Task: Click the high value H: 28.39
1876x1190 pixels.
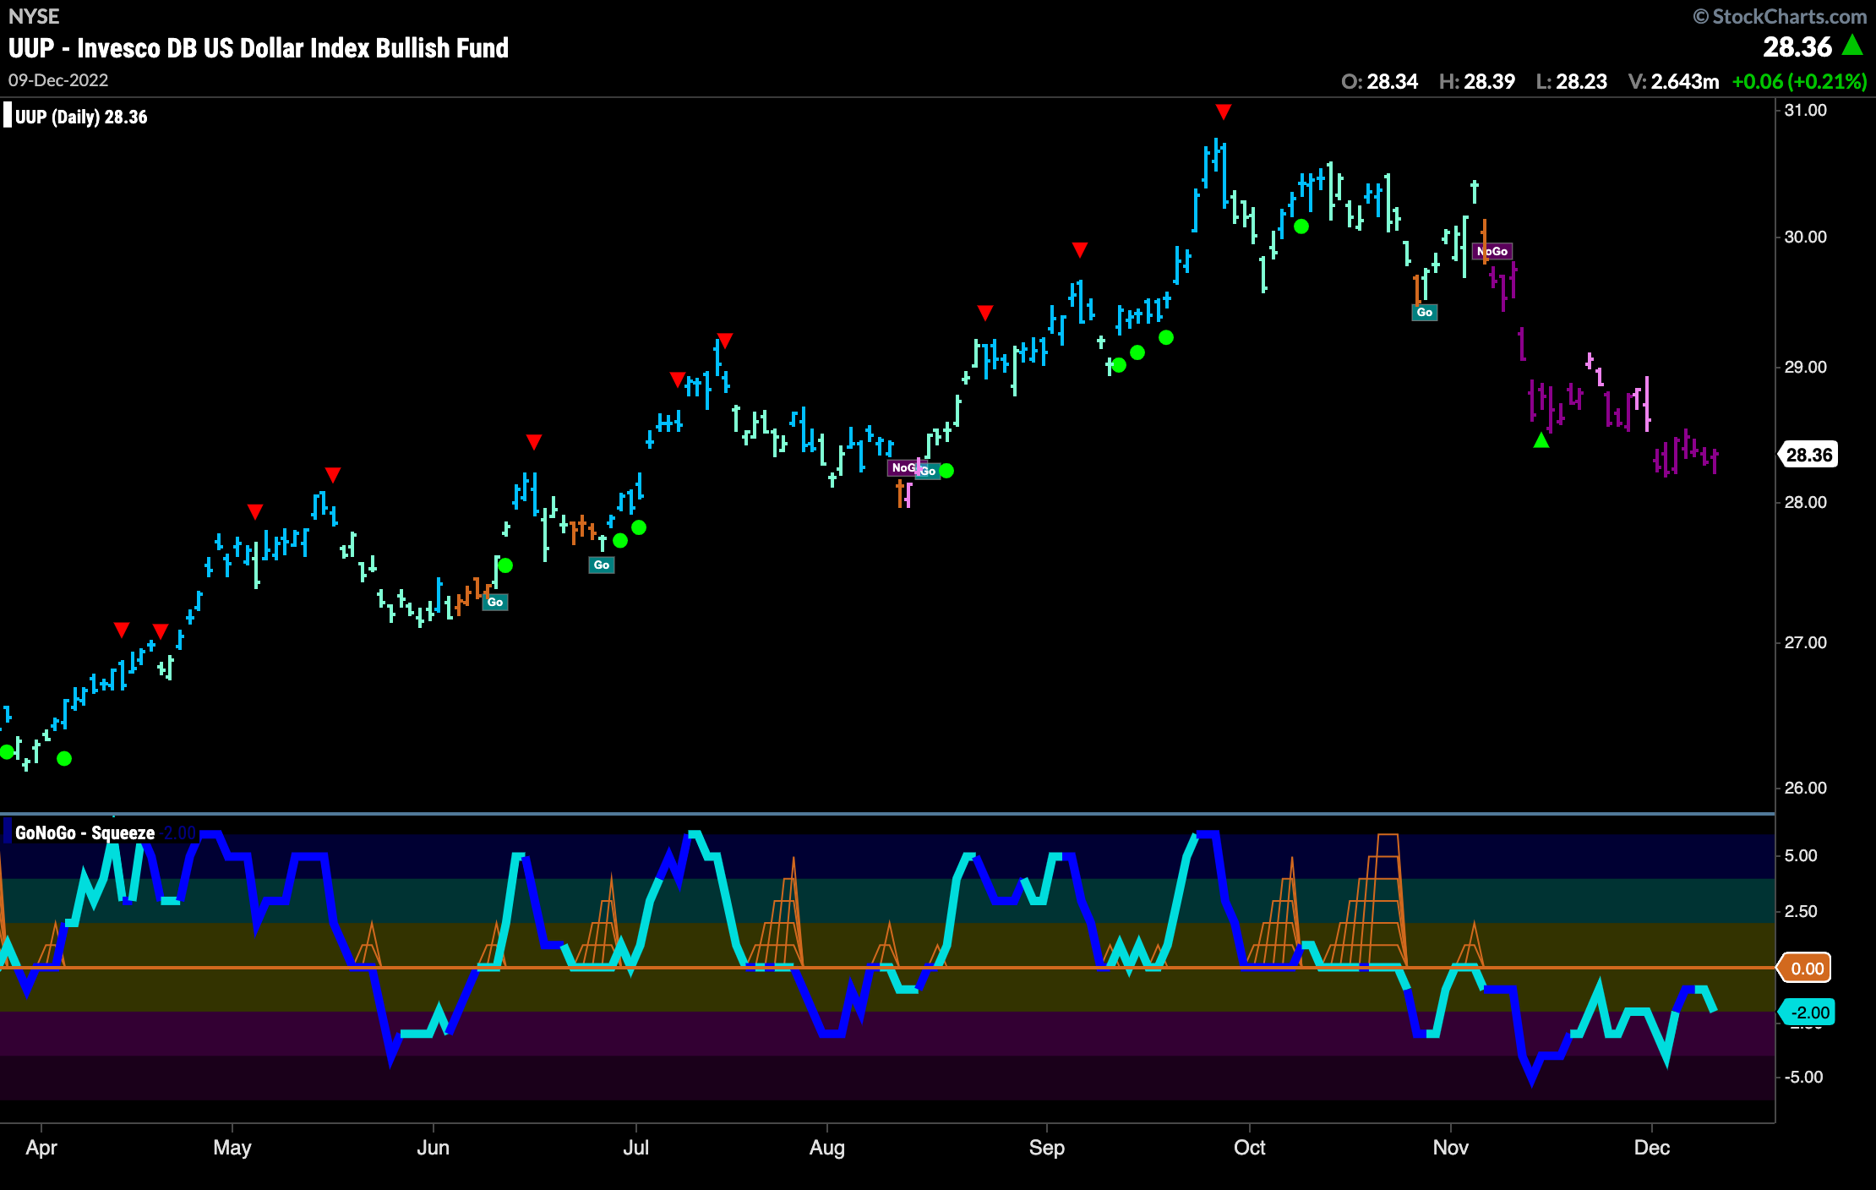Action: [1476, 81]
